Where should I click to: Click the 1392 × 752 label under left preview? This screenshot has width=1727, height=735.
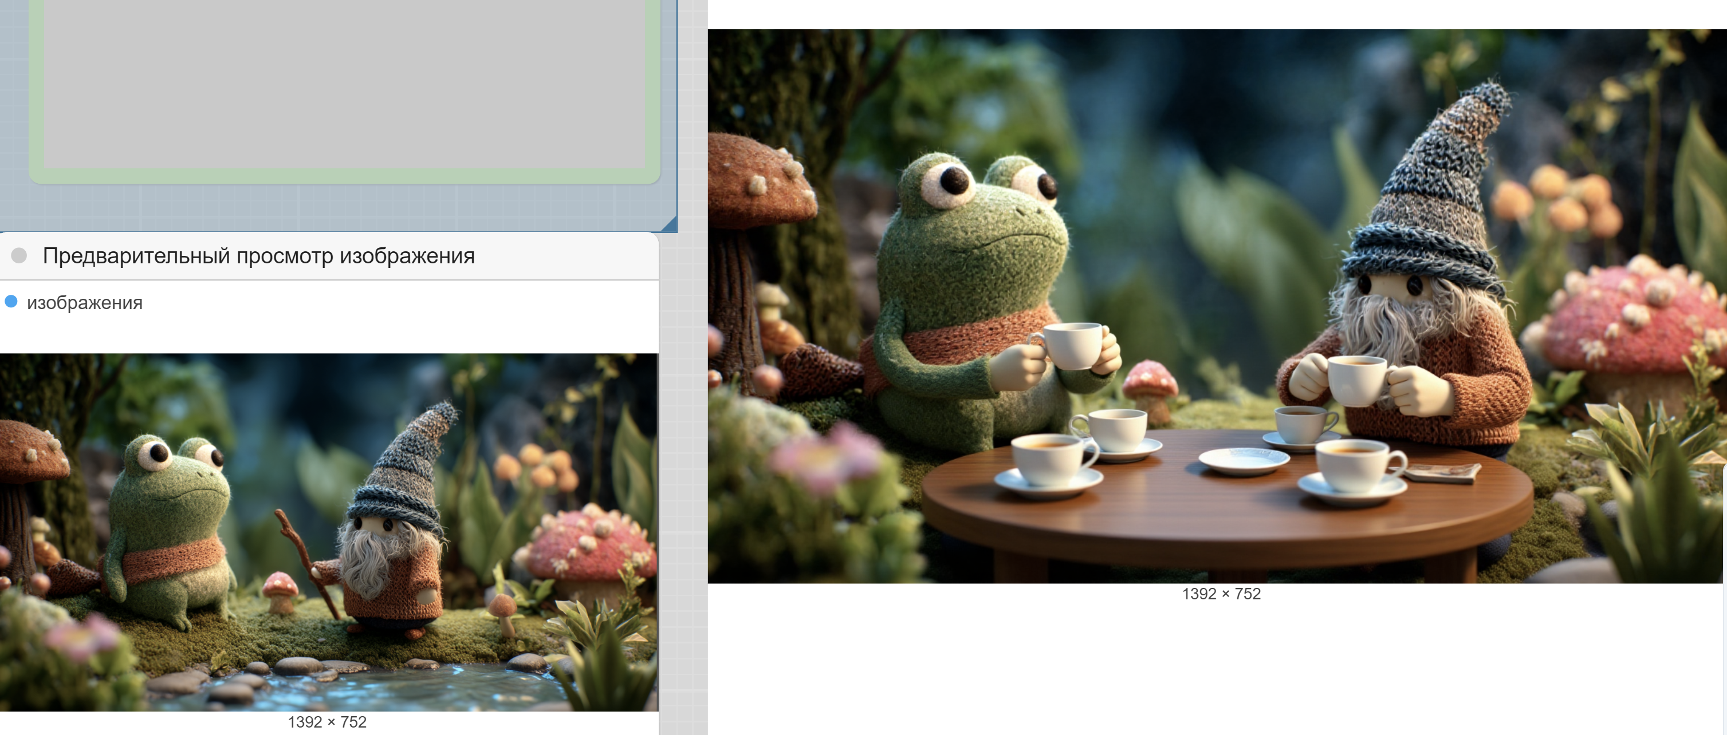327,722
